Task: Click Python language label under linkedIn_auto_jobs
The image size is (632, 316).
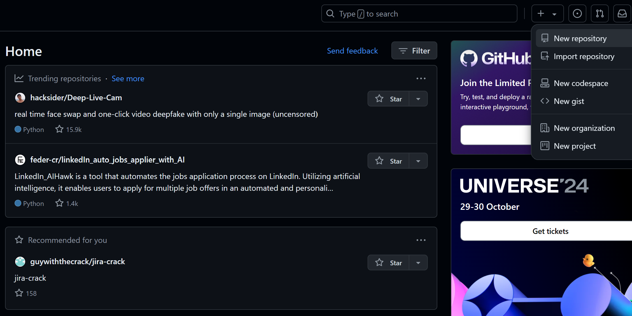Action: pos(33,203)
